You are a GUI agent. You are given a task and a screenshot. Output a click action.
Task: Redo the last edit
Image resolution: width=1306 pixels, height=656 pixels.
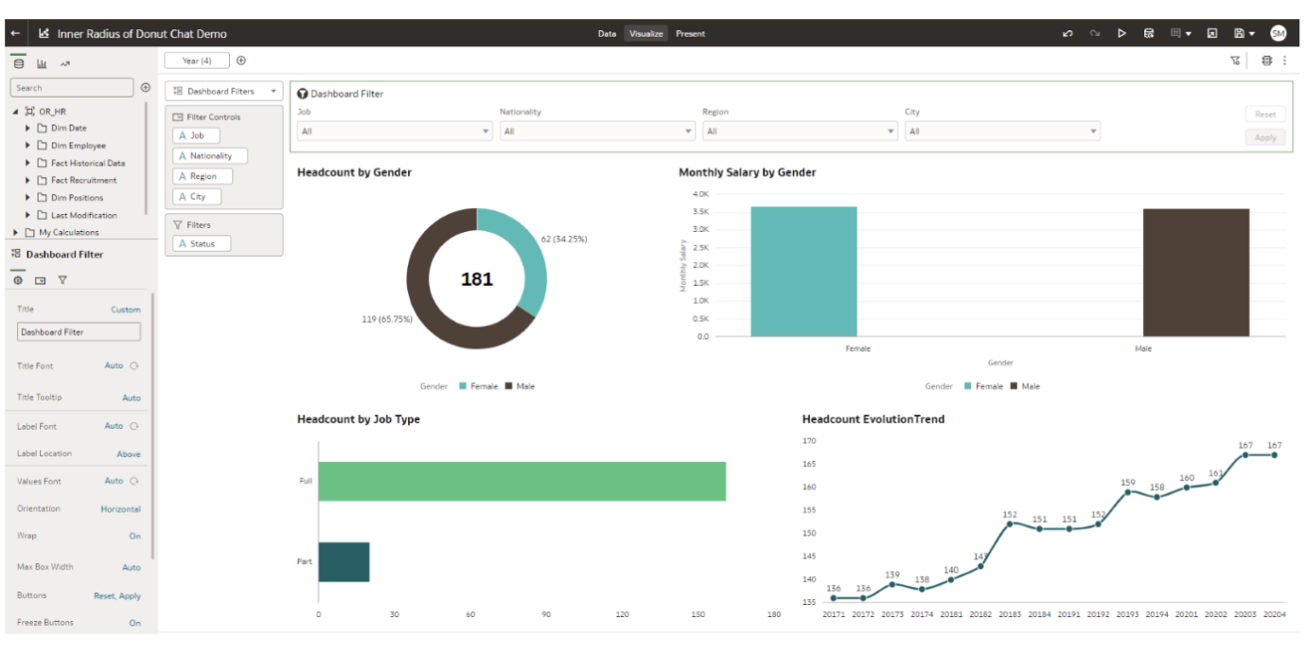(1095, 33)
